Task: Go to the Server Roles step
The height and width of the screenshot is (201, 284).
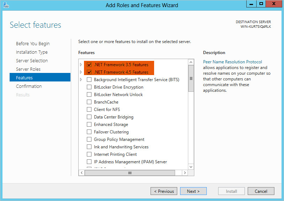Action: [28, 69]
